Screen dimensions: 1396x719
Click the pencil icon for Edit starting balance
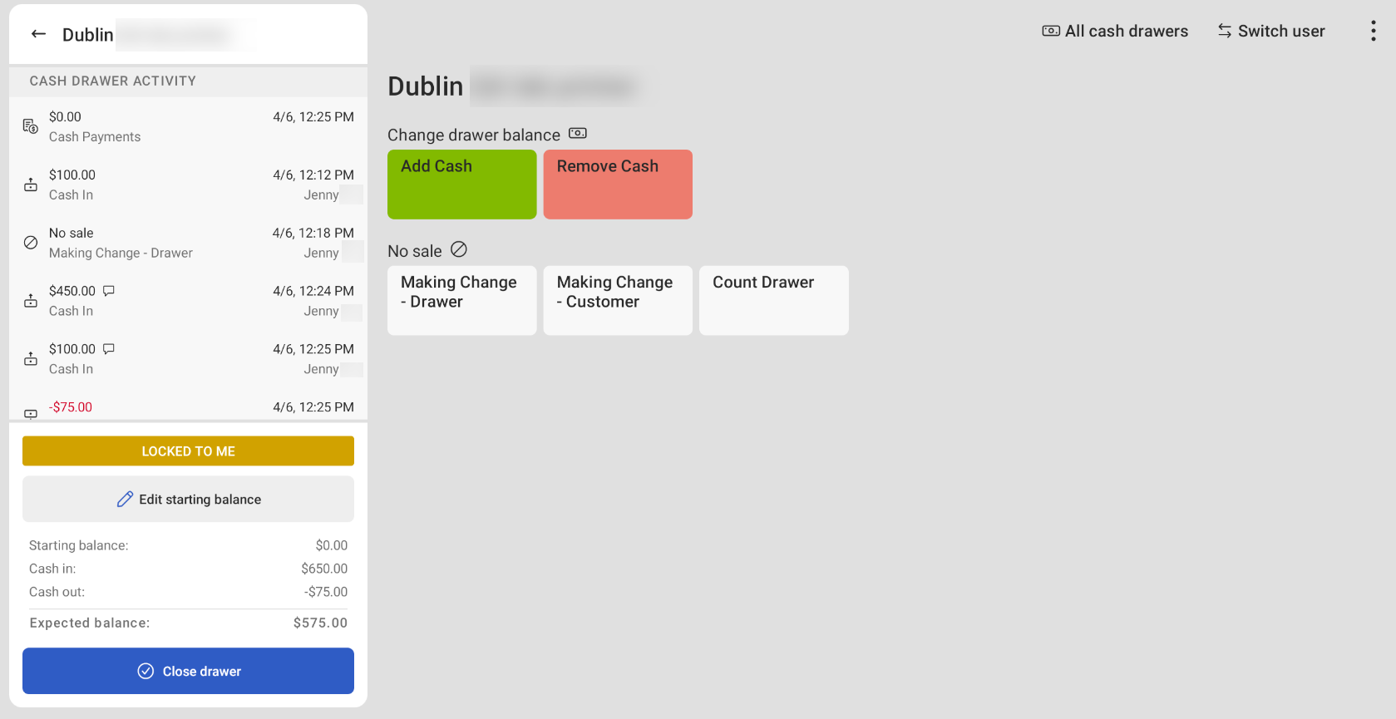[125, 499]
